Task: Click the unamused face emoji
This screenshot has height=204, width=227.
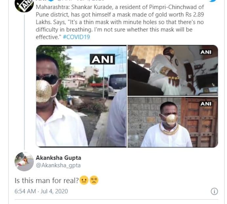Action: 94,180
